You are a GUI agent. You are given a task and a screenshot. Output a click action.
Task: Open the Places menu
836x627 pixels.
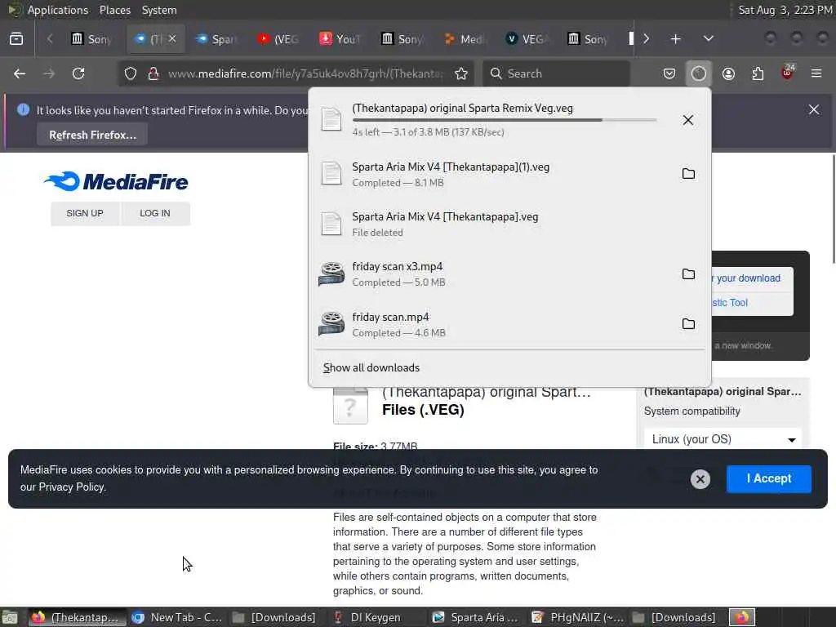click(x=114, y=10)
